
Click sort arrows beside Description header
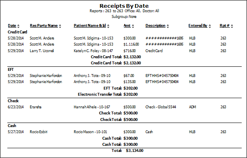[168, 26]
